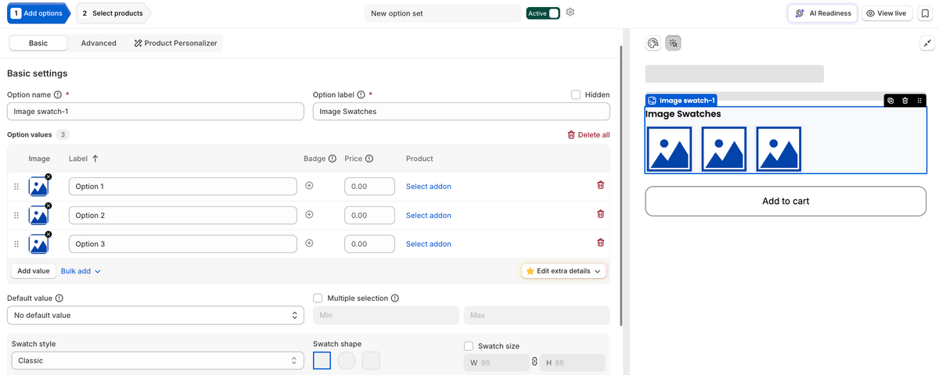Click the Option name input field
Screen dimensions: 939x375
click(155, 112)
